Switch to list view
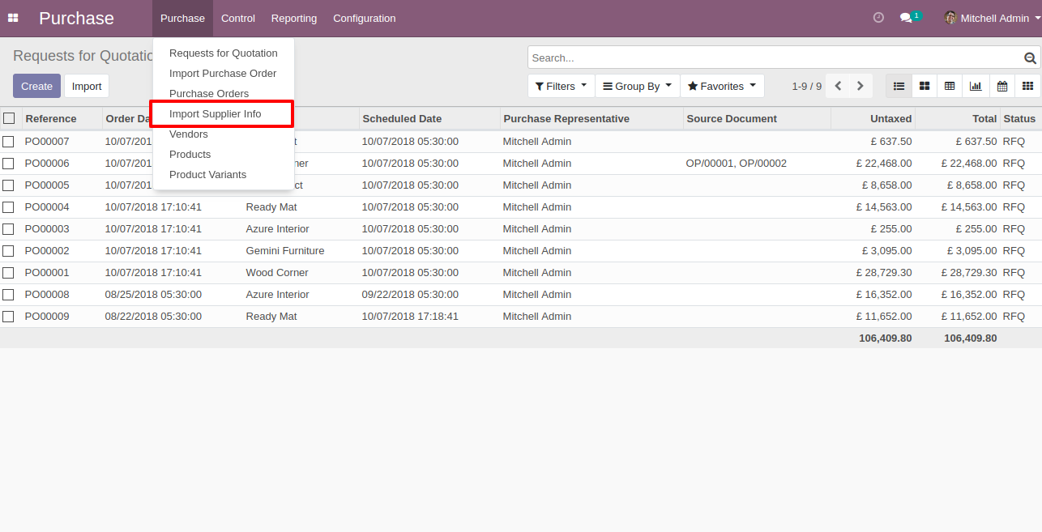1042x532 pixels. pos(899,86)
